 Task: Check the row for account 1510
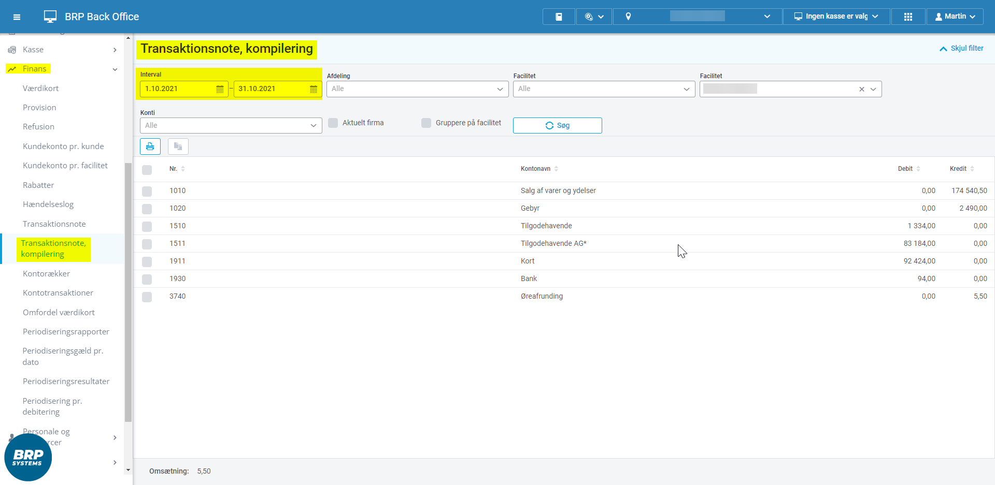(147, 226)
